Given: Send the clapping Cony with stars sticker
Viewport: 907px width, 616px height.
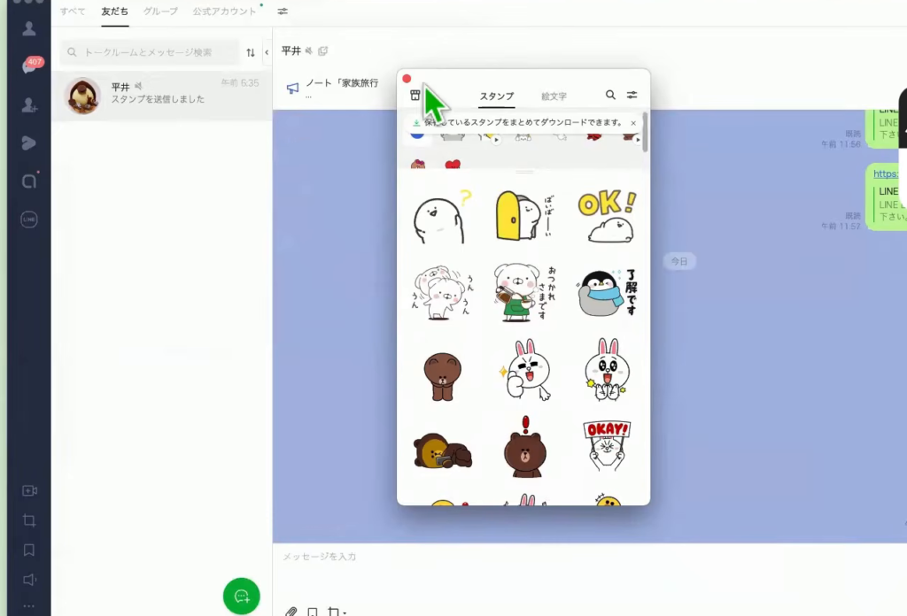Looking at the screenshot, I should tap(606, 371).
